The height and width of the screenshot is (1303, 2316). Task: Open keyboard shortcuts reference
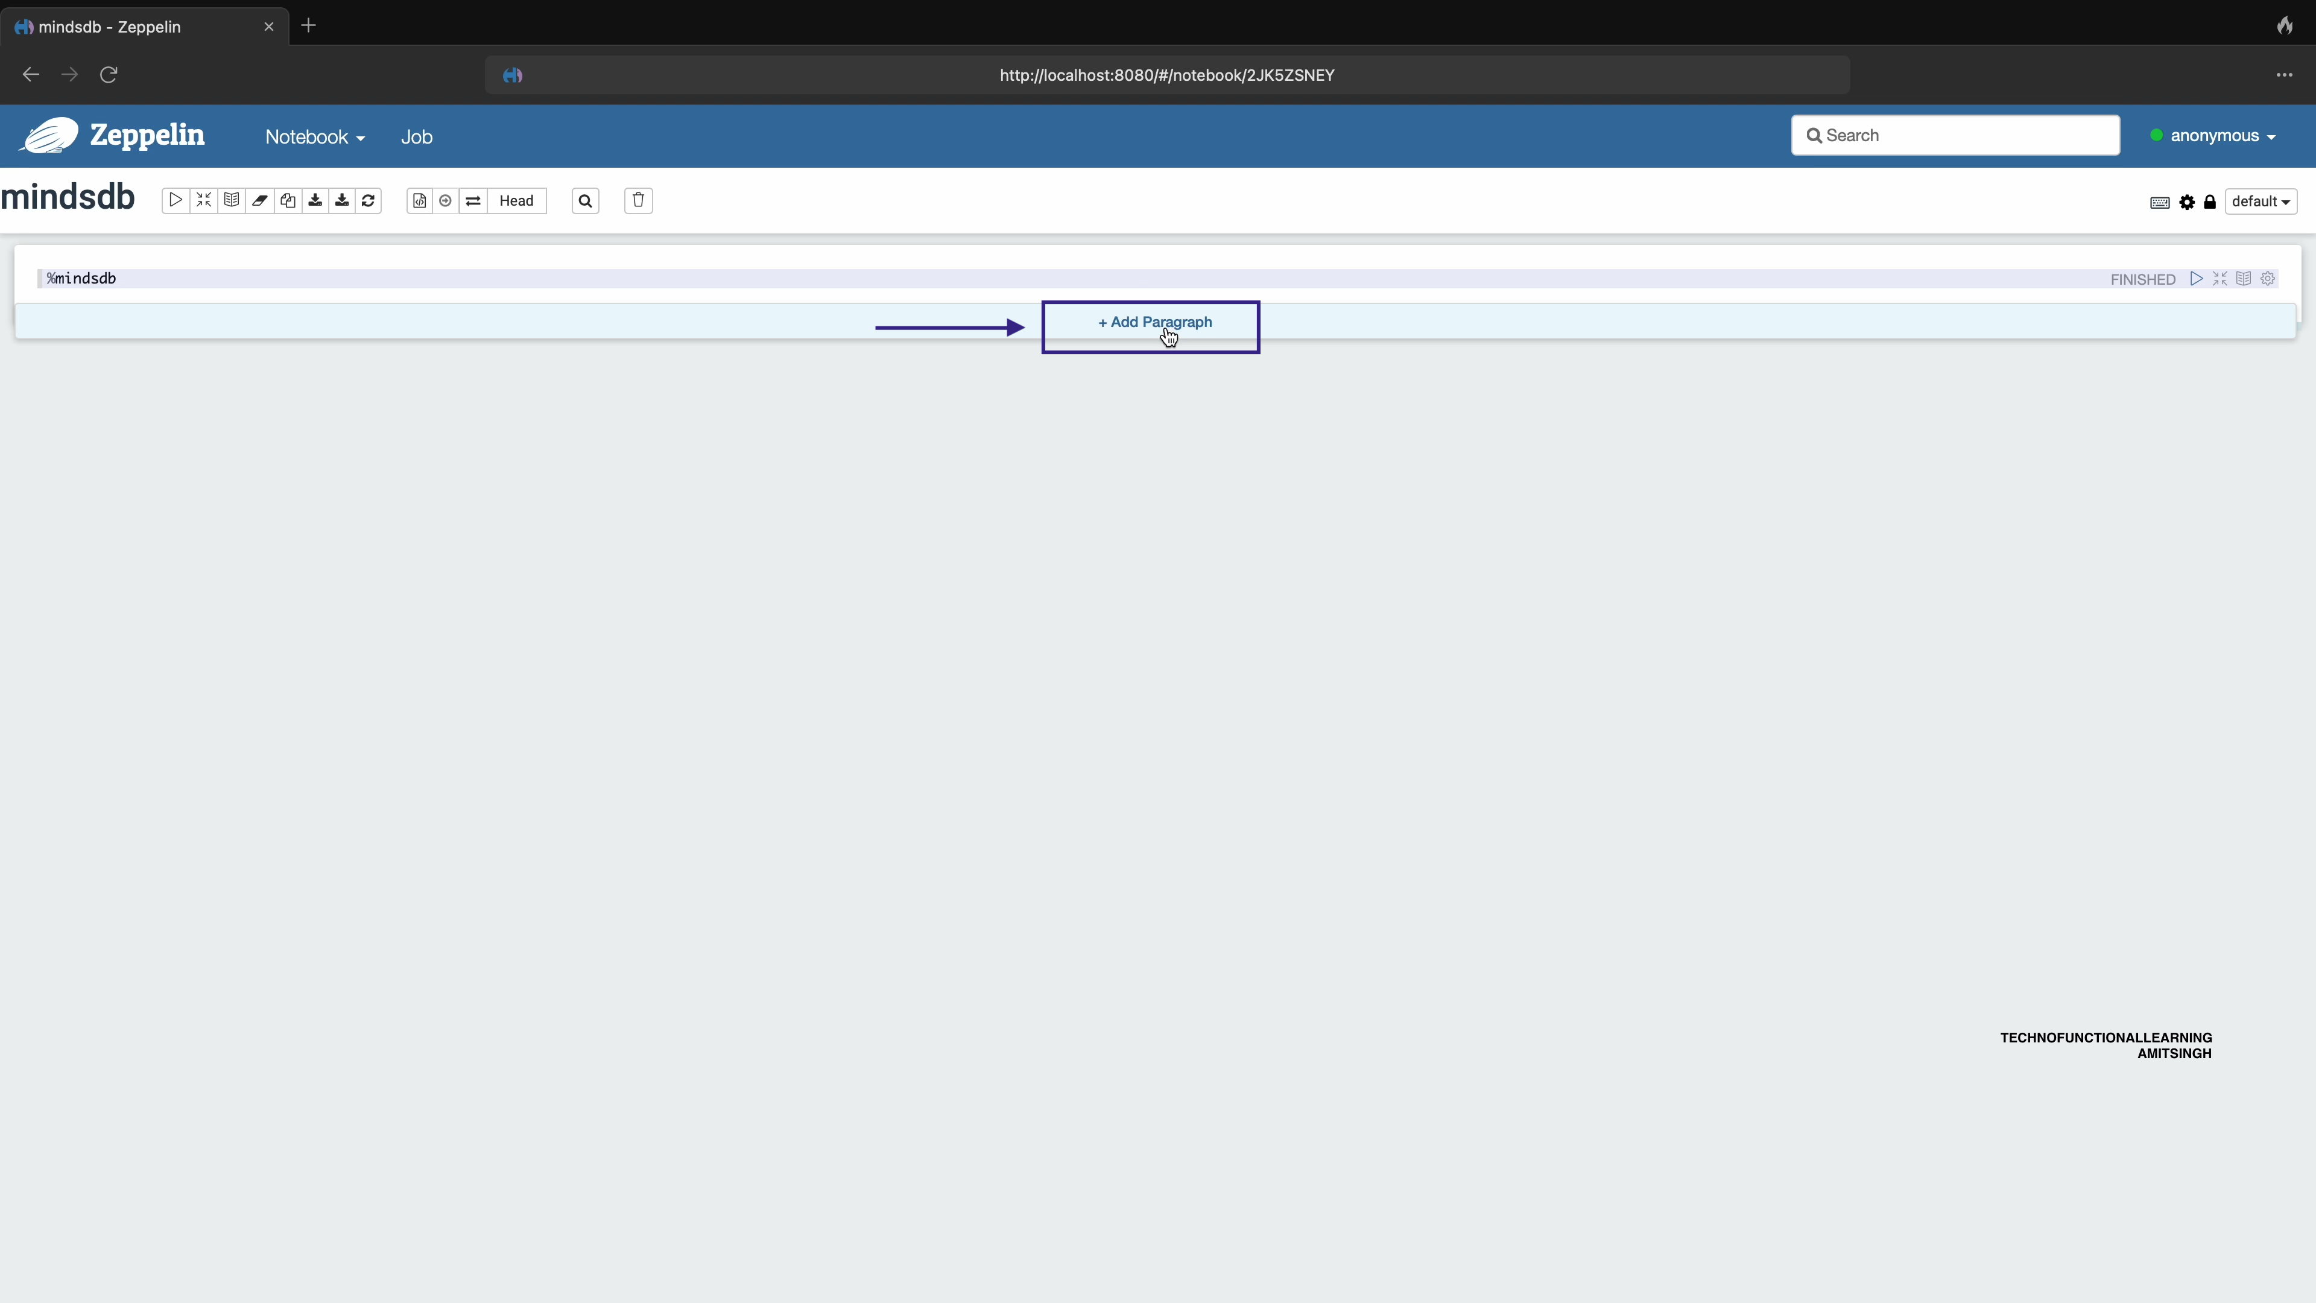point(2160,201)
